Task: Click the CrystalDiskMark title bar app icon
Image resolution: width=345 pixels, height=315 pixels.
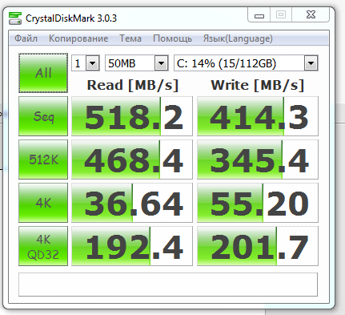Action: tap(15, 18)
